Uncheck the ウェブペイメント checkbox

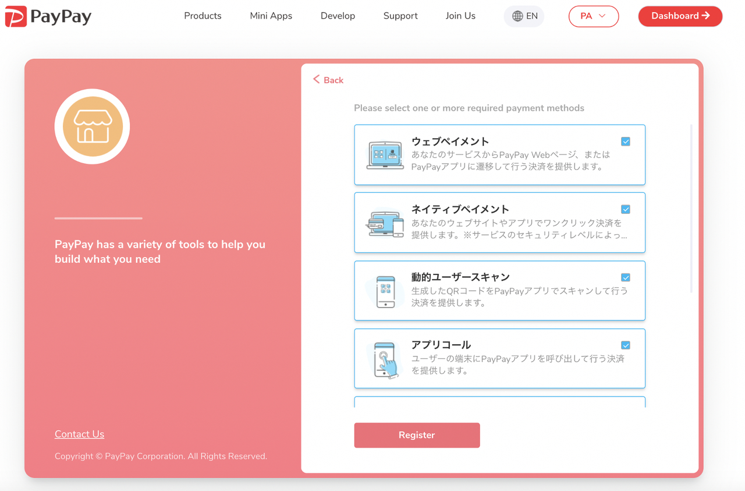626,142
